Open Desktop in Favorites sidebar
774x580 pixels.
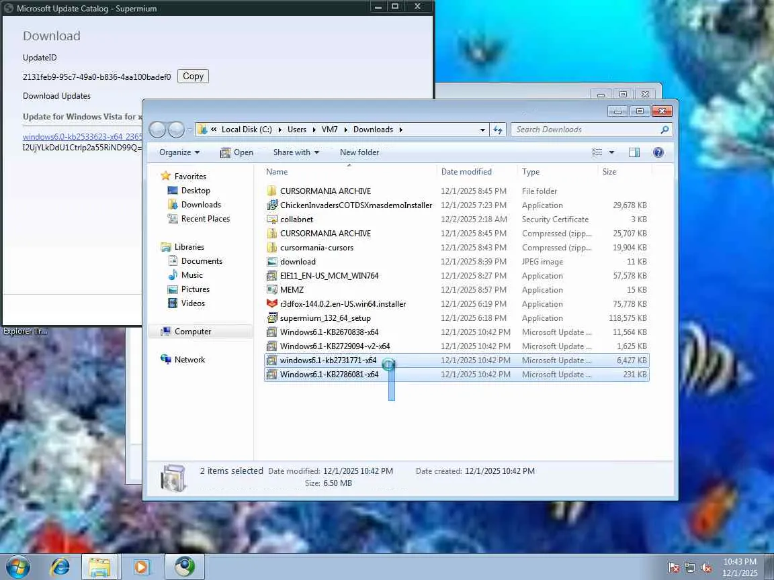pyautogui.click(x=196, y=191)
